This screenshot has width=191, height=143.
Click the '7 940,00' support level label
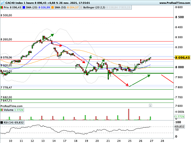6,71
